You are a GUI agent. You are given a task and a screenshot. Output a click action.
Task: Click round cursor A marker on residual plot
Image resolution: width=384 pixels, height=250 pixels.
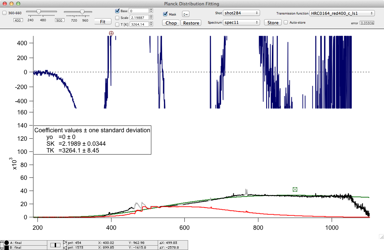111,33
